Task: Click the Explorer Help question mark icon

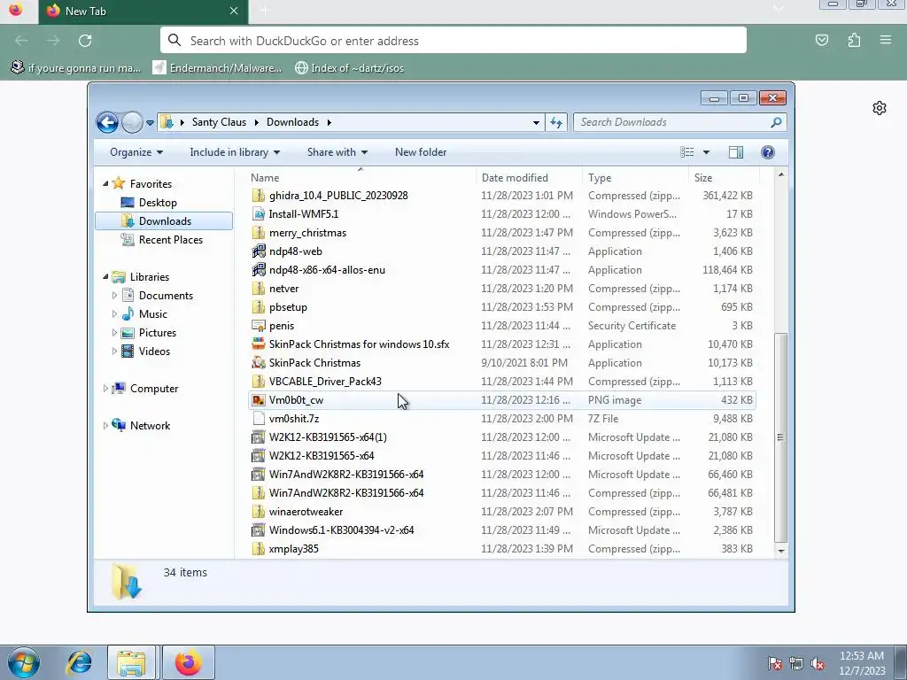Action: coord(768,152)
